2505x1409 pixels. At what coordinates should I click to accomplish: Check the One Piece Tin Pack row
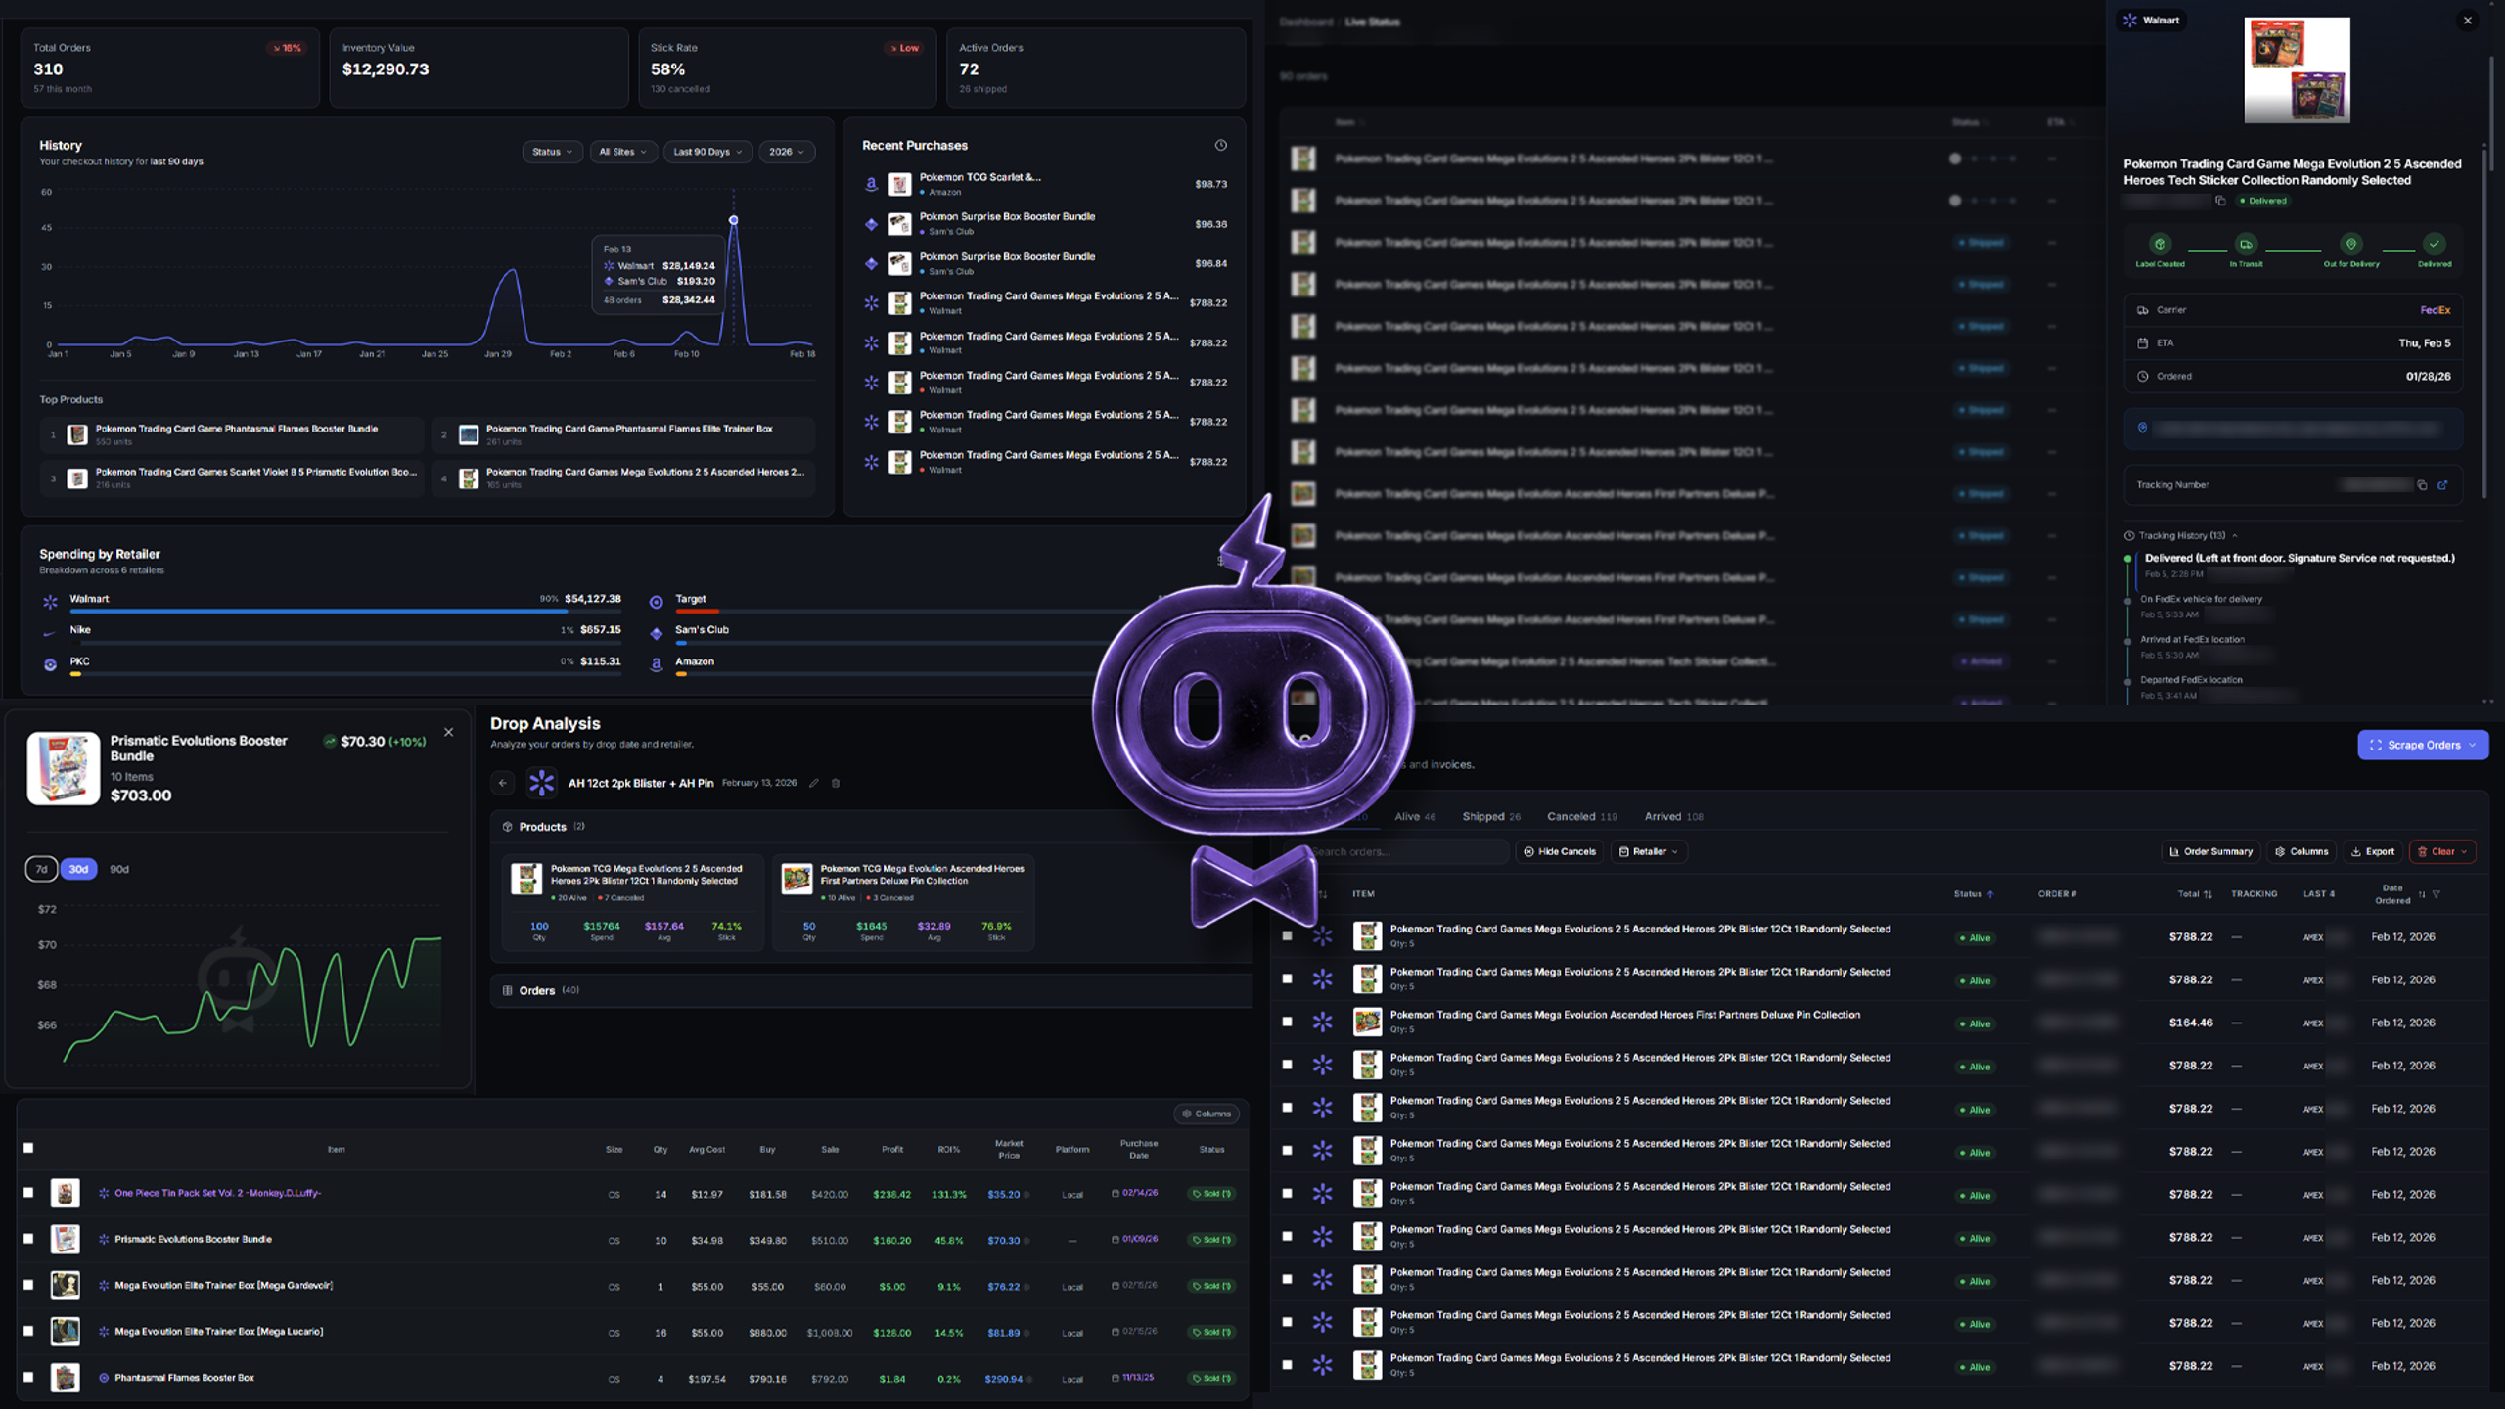click(x=28, y=1193)
